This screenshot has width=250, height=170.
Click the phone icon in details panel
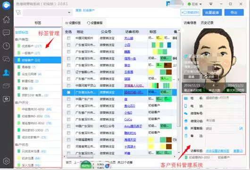point(186,106)
